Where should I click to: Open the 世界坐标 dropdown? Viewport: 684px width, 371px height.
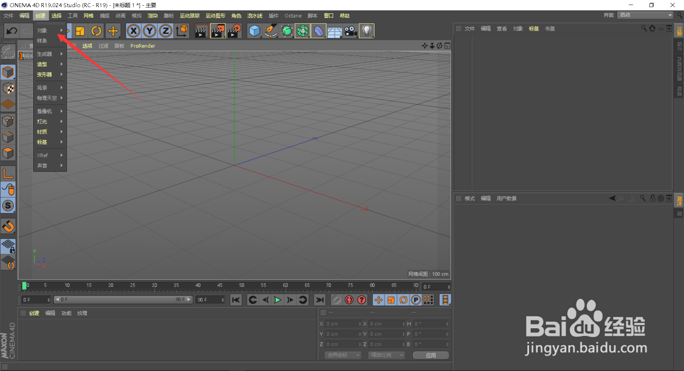tap(343, 355)
